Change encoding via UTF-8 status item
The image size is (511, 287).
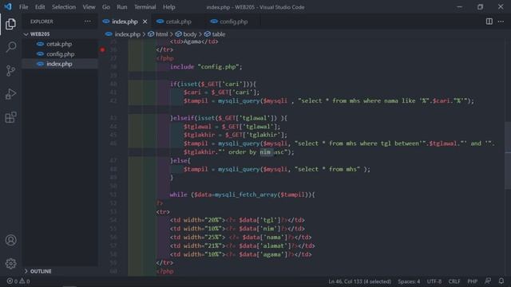(434, 281)
